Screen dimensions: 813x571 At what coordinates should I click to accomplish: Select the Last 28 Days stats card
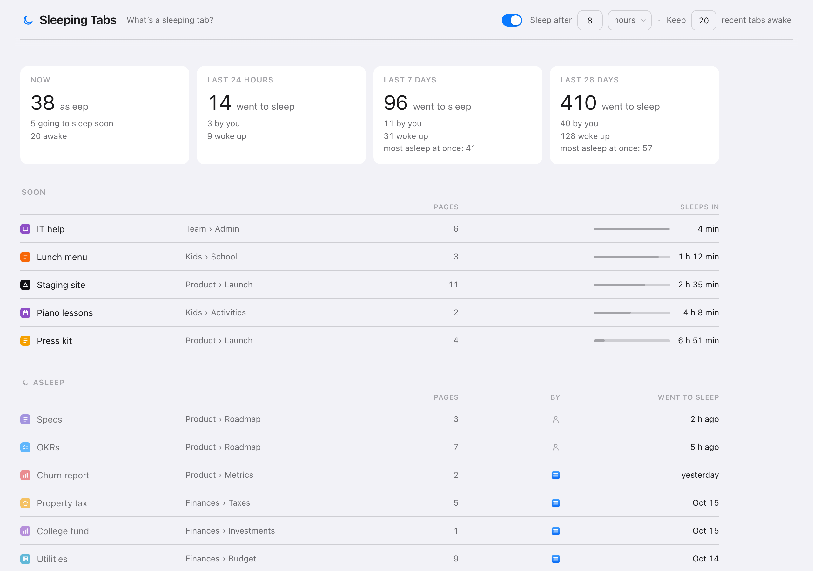tap(634, 115)
